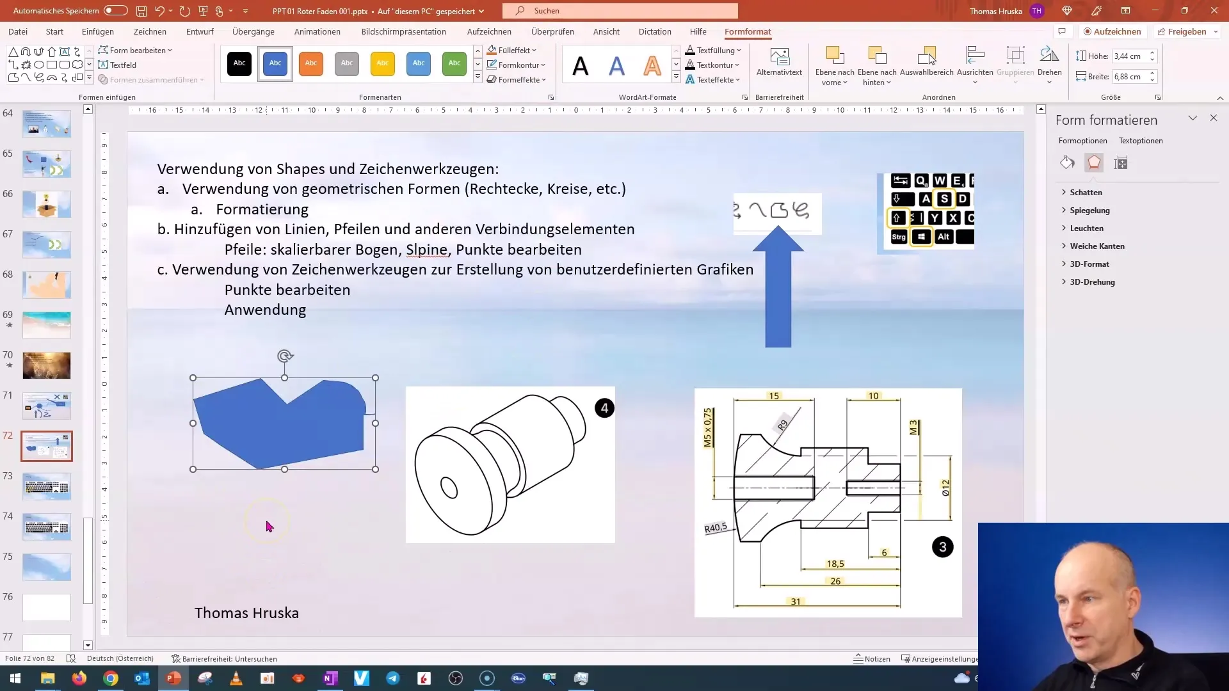Redo the last action
The height and width of the screenshot is (691, 1229).
tap(185, 11)
